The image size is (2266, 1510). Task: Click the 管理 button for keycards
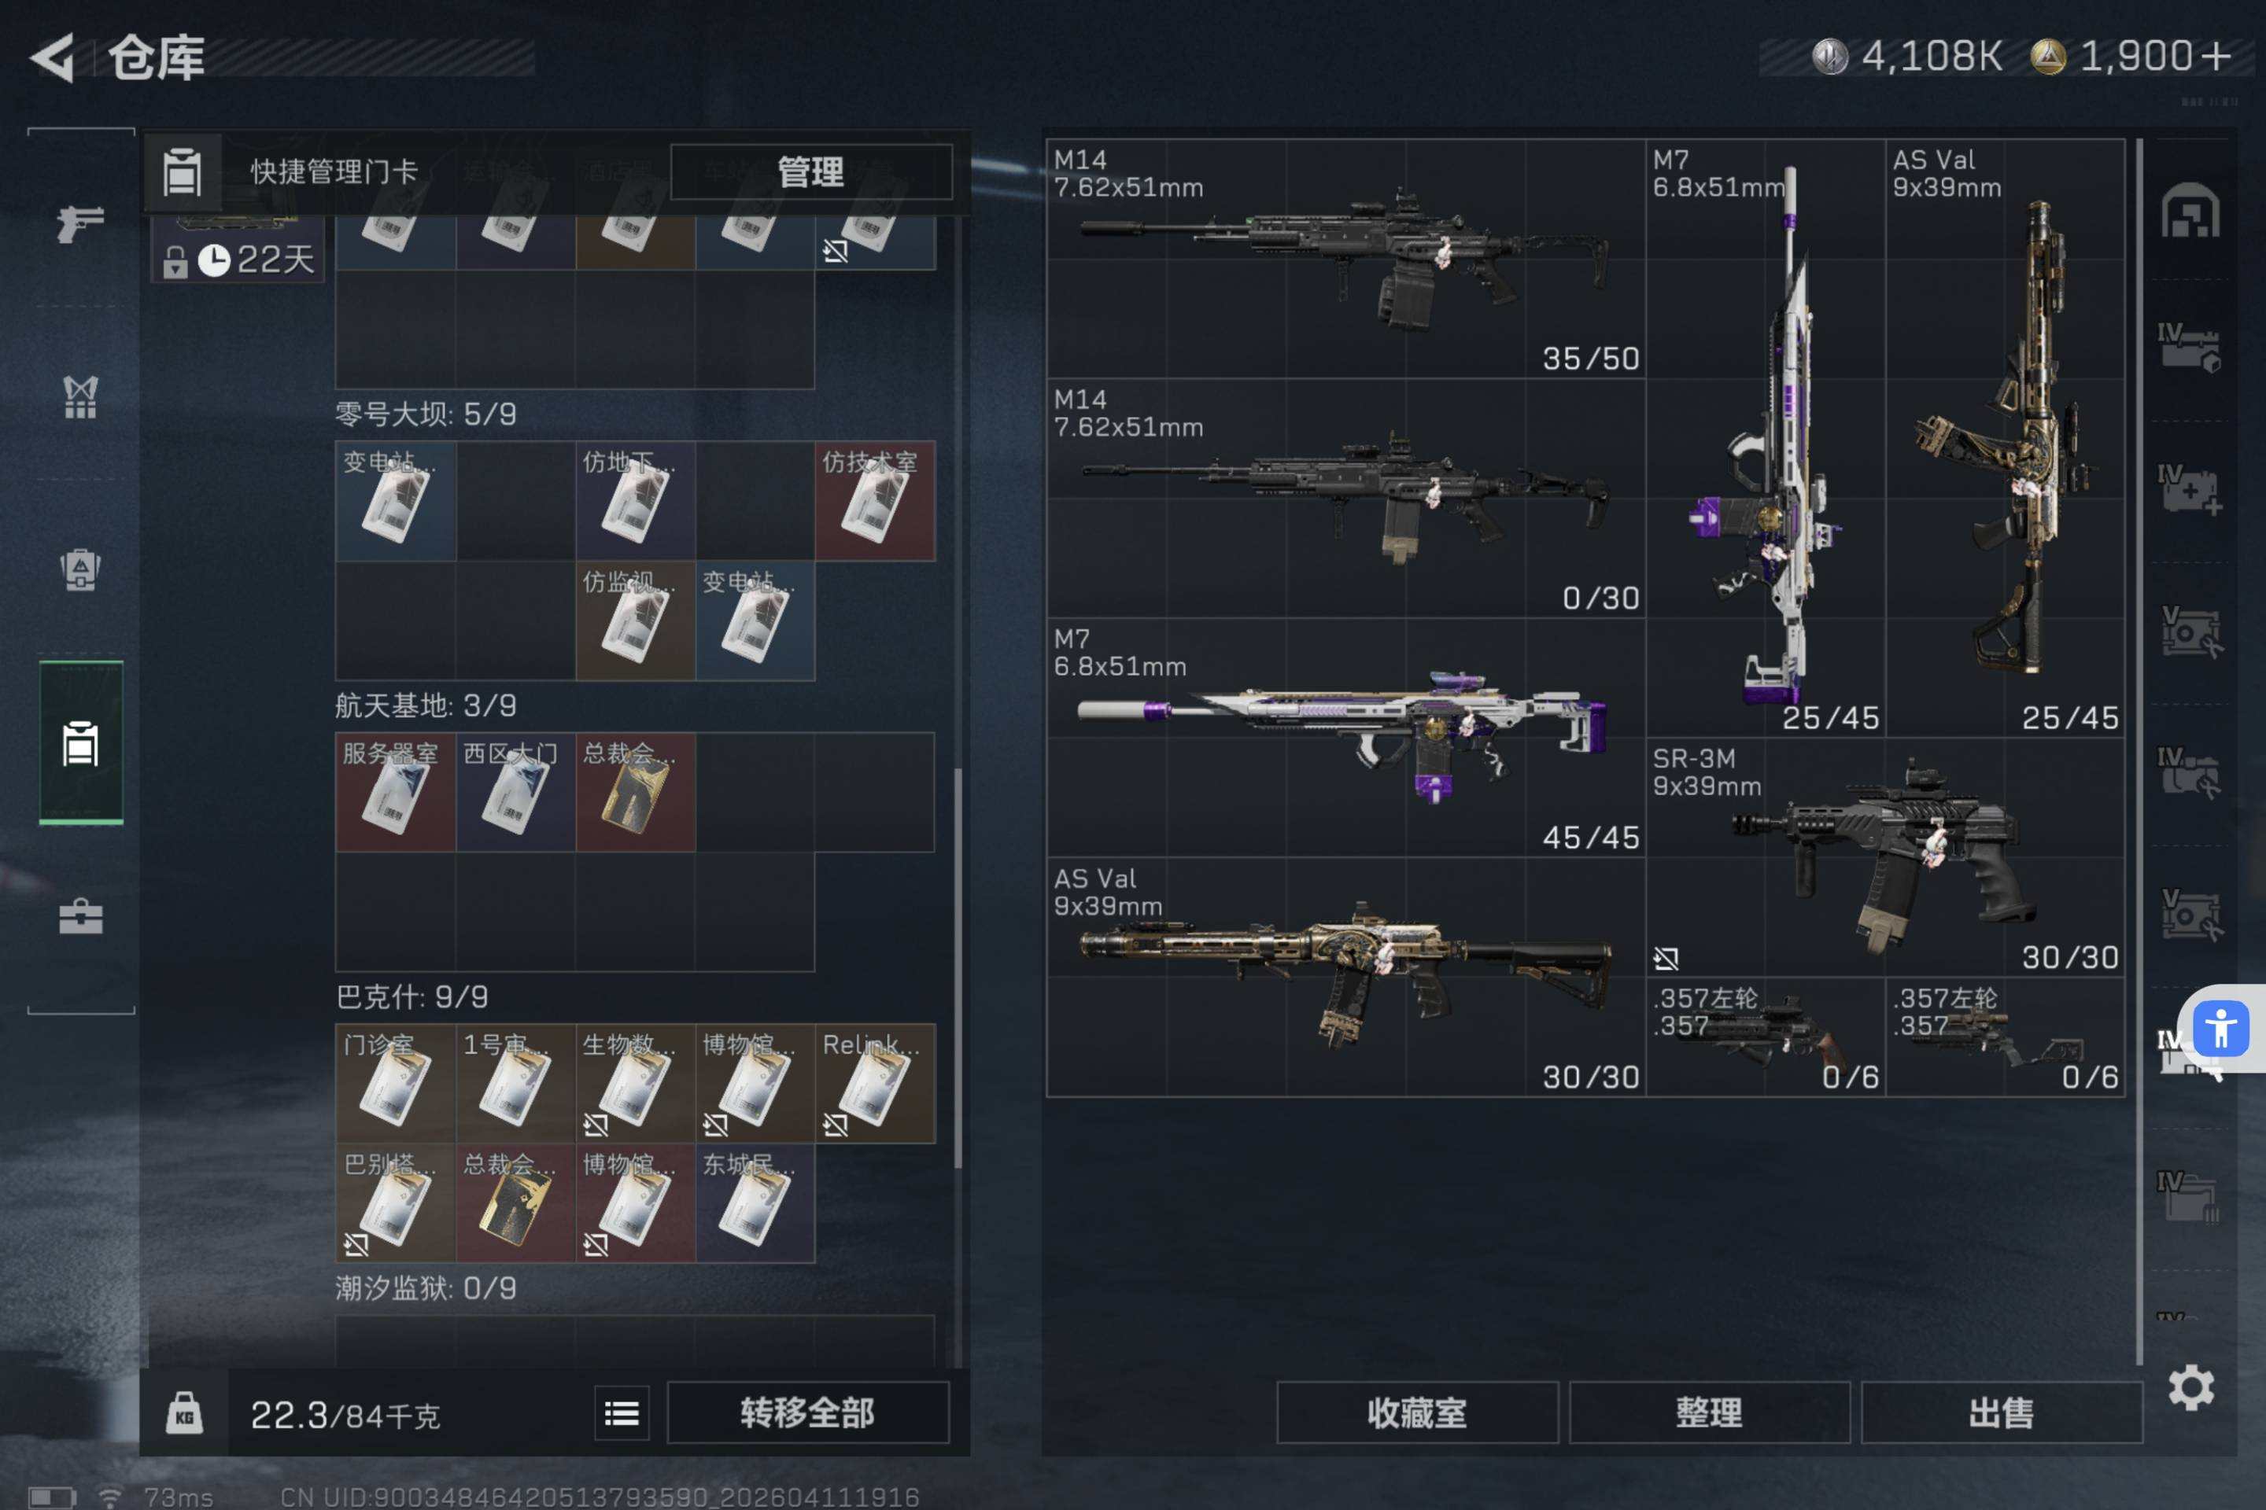click(811, 172)
